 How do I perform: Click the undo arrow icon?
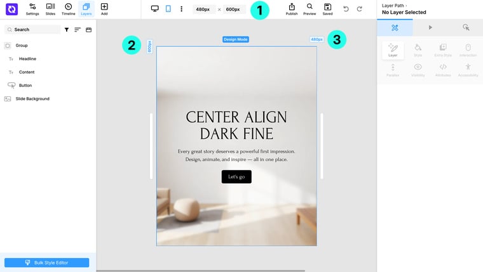[346, 9]
